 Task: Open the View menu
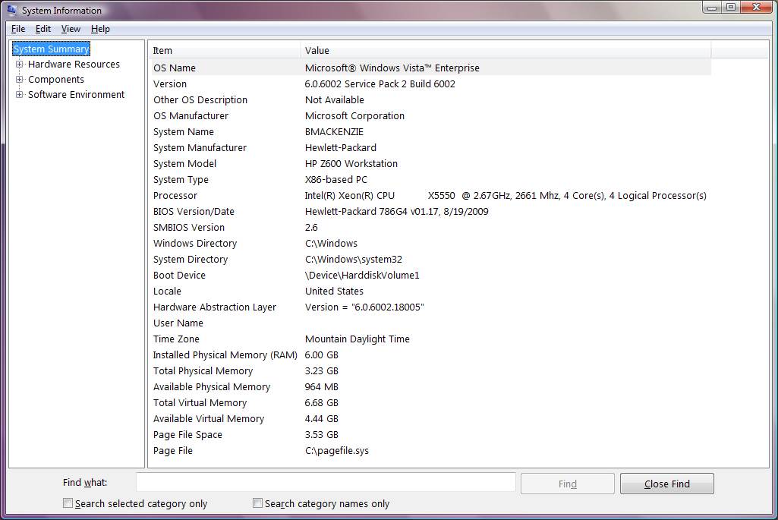tap(71, 29)
